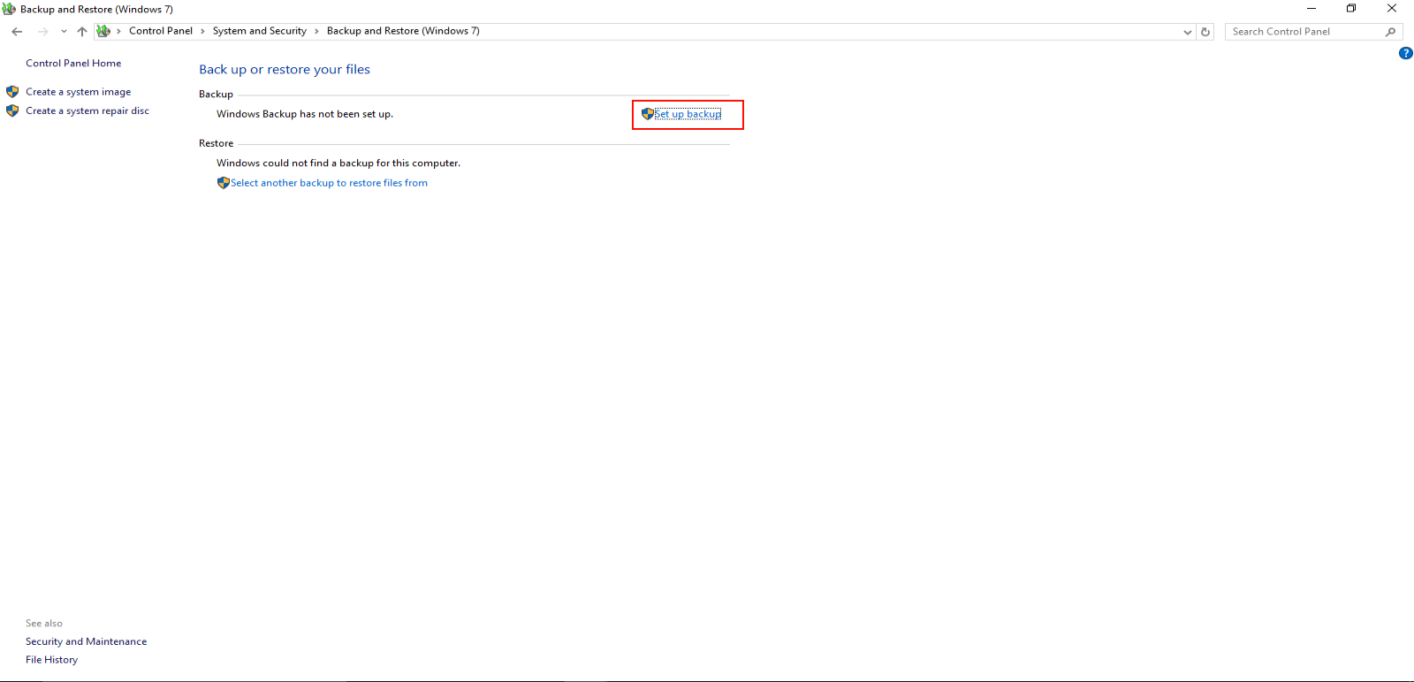This screenshot has width=1414, height=682.
Task: Click the shield icon beside Select another backup
Action: coord(224,183)
